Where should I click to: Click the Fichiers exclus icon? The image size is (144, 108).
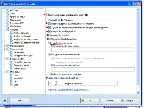pos(11,69)
